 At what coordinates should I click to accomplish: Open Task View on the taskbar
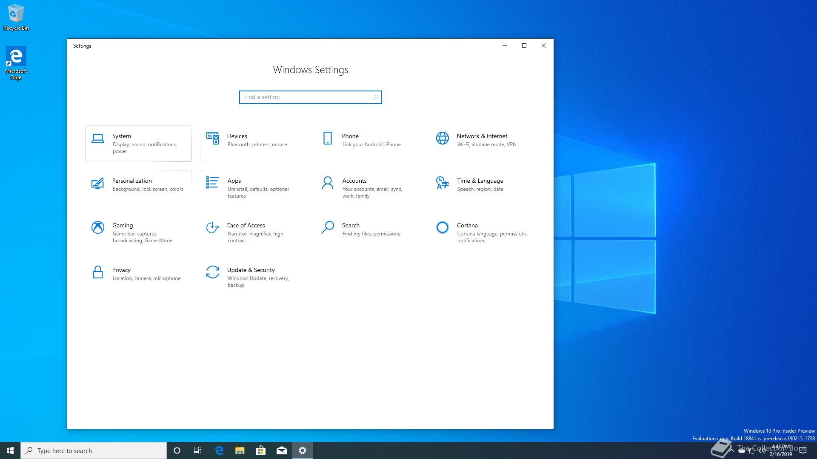(197, 450)
